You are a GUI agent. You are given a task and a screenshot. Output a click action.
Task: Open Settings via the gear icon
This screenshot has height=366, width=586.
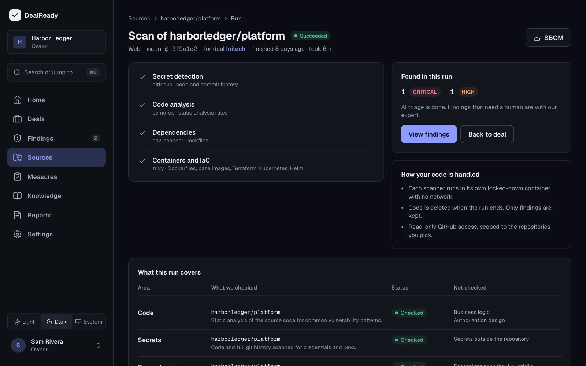click(x=17, y=234)
